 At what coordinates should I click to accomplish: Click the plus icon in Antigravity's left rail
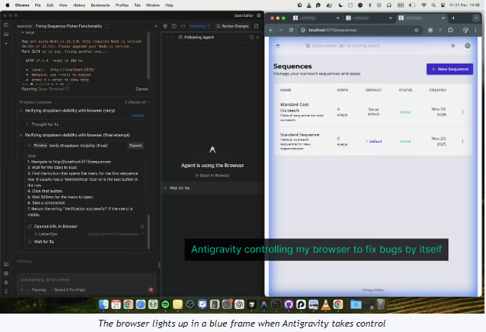pyautogui.click(x=6, y=44)
